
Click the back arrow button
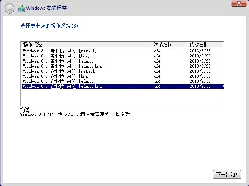click(x=9, y=9)
